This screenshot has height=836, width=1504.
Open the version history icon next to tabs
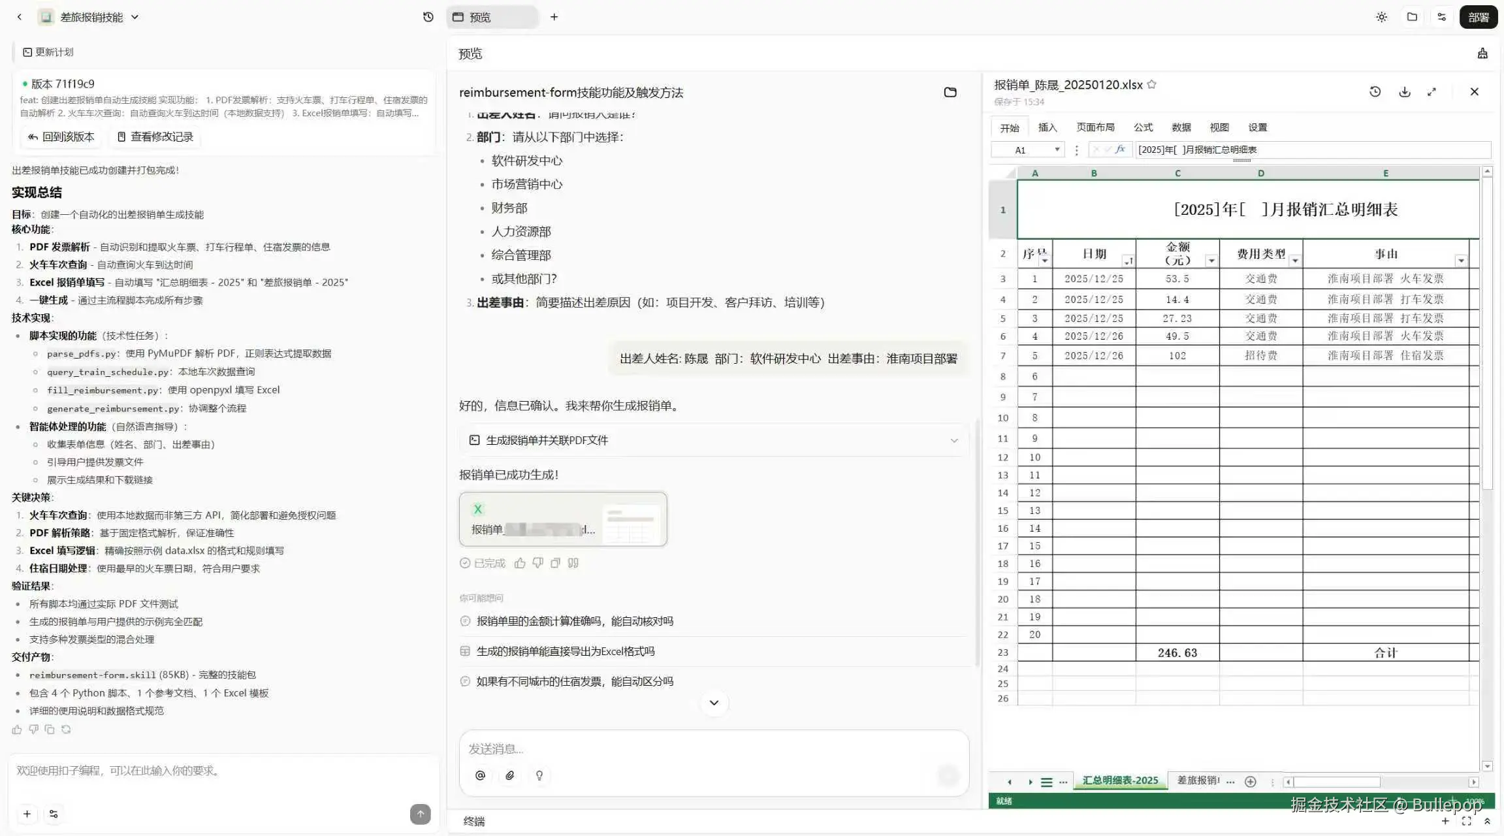(x=428, y=17)
